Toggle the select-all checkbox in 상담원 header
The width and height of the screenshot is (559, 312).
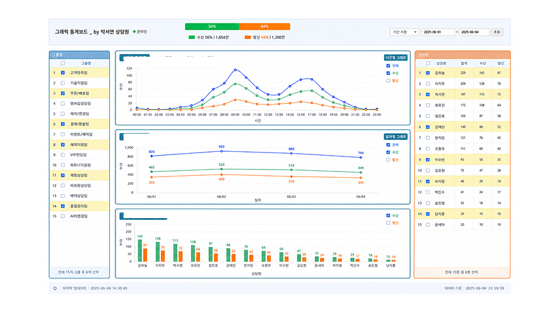tap(428, 64)
